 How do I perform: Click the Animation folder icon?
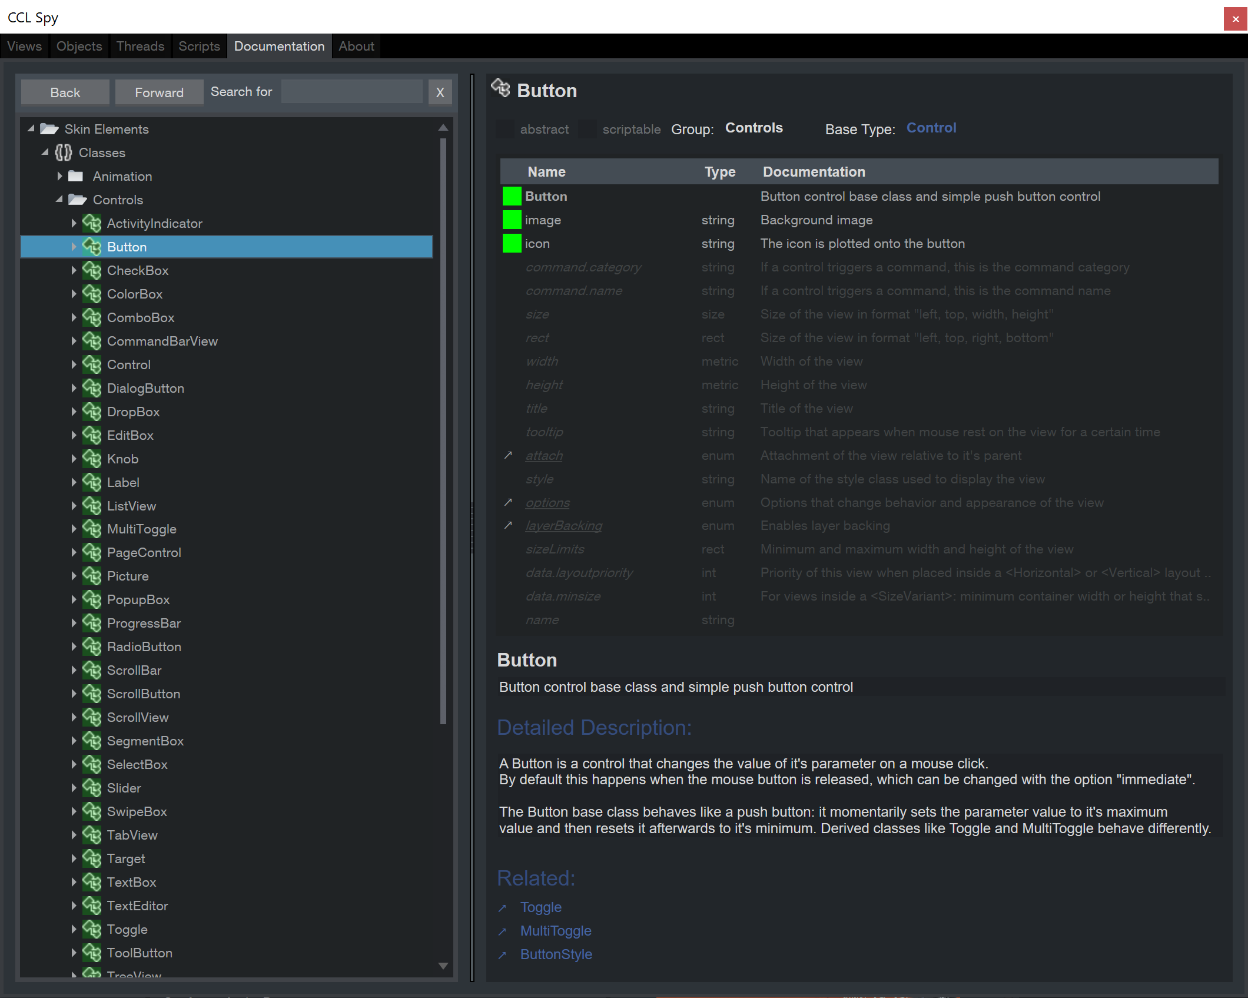click(76, 176)
